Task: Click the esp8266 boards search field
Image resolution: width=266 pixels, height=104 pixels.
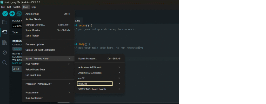Action: tap(17, 26)
